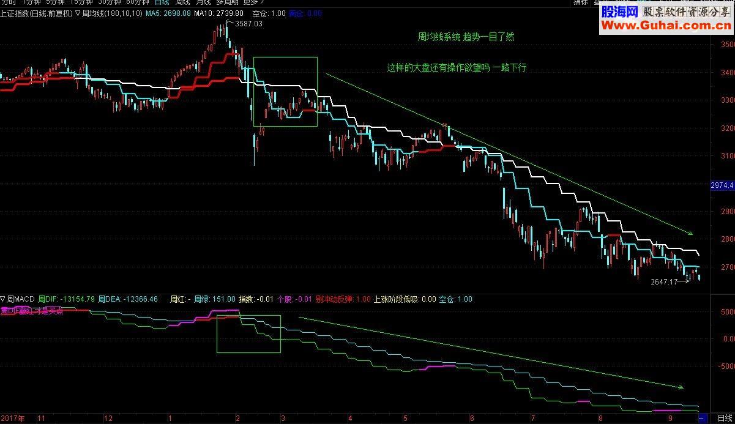Click the month 6 time axis marker
The width and height of the screenshot is (735, 424).
click(x=471, y=418)
